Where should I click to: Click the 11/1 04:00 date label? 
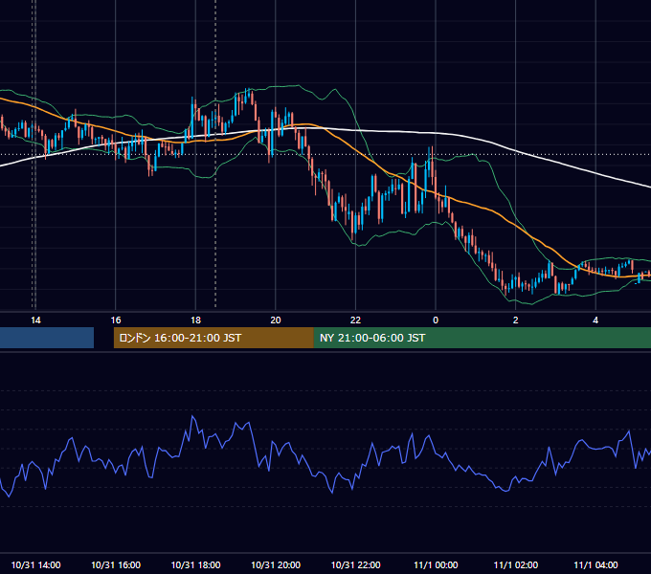click(x=595, y=564)
